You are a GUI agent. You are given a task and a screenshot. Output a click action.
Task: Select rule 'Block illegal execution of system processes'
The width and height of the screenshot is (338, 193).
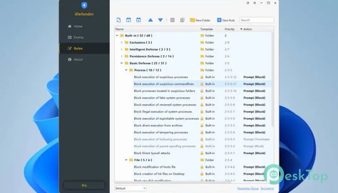point(163,111)
